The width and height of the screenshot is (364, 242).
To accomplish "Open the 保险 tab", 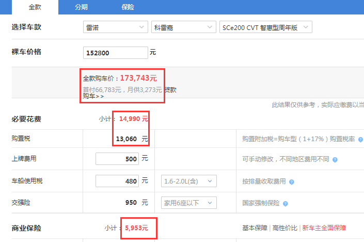I will [128, 7].
